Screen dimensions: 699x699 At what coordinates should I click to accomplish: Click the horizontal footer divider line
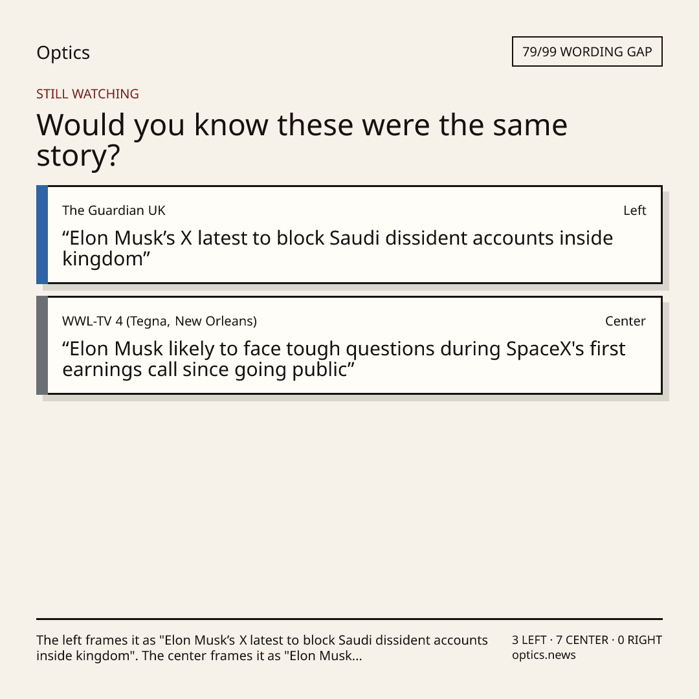[x=349, y=619]
